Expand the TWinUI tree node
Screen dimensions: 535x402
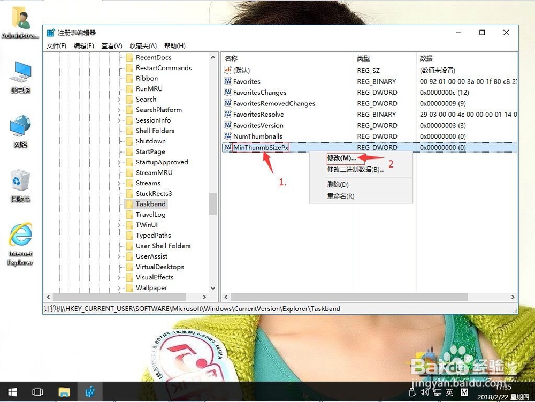(119, 225)
